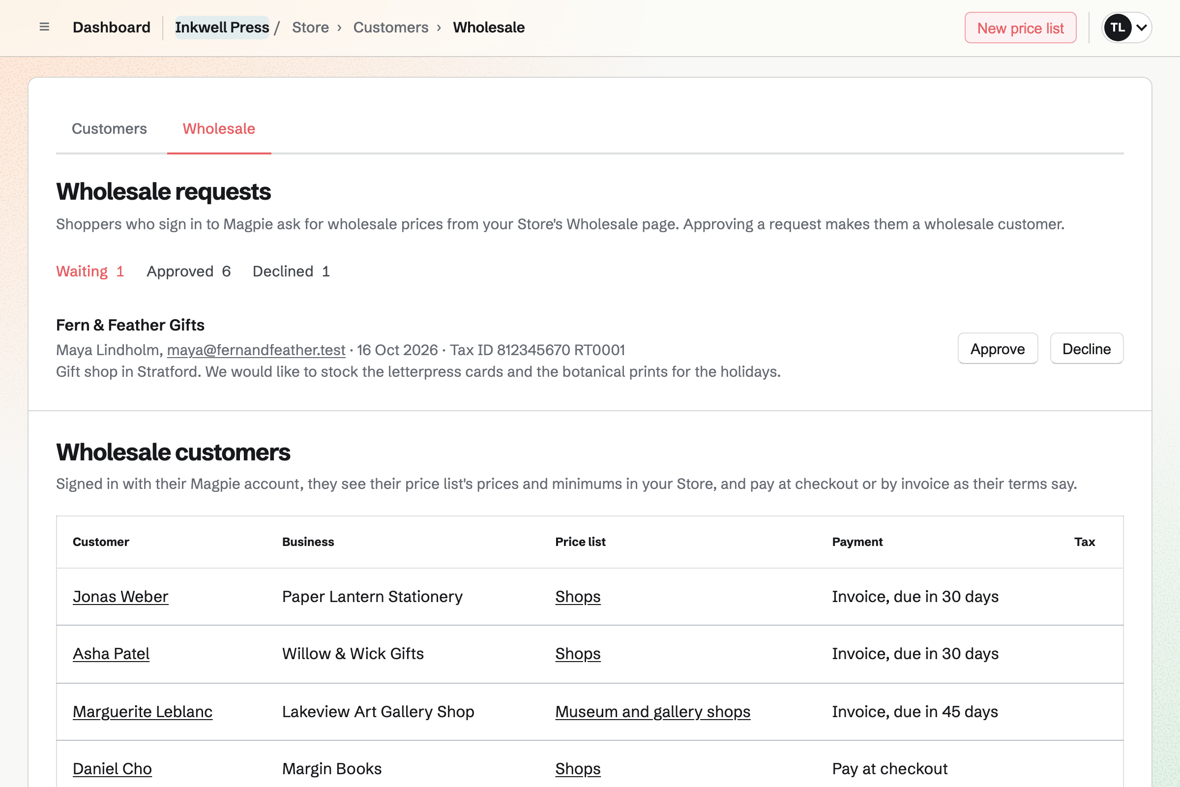Email maya@fernandfeather.test

(256, 350)
